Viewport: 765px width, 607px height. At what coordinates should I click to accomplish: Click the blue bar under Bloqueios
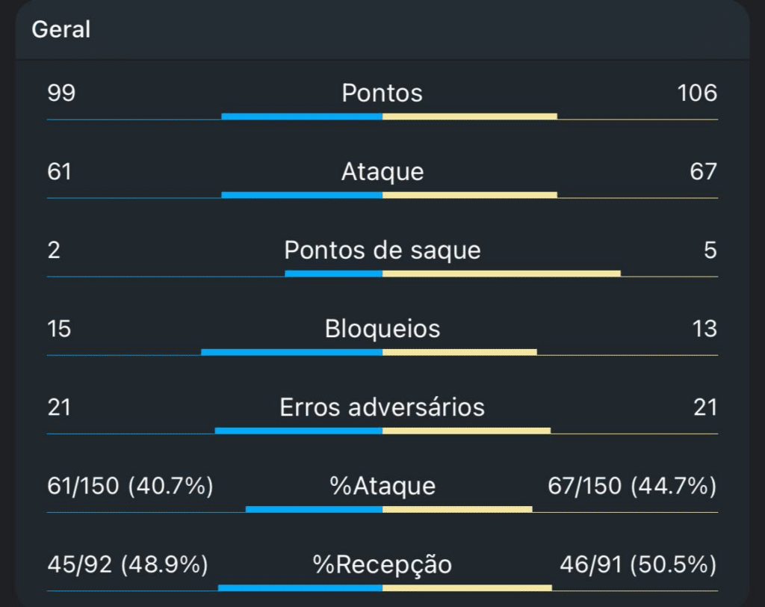pos(291,352)
